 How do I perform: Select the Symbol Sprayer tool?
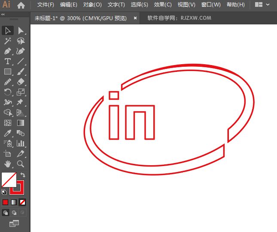coord(8,143)
